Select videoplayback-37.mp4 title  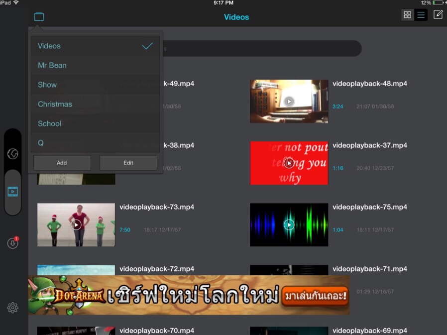(370, 145)
